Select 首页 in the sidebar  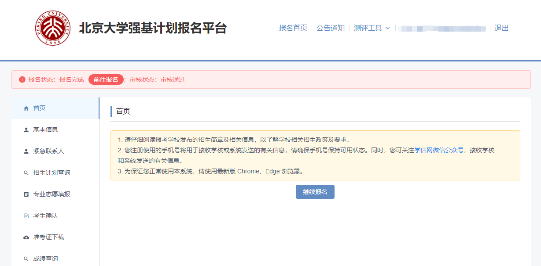[55, 108]
